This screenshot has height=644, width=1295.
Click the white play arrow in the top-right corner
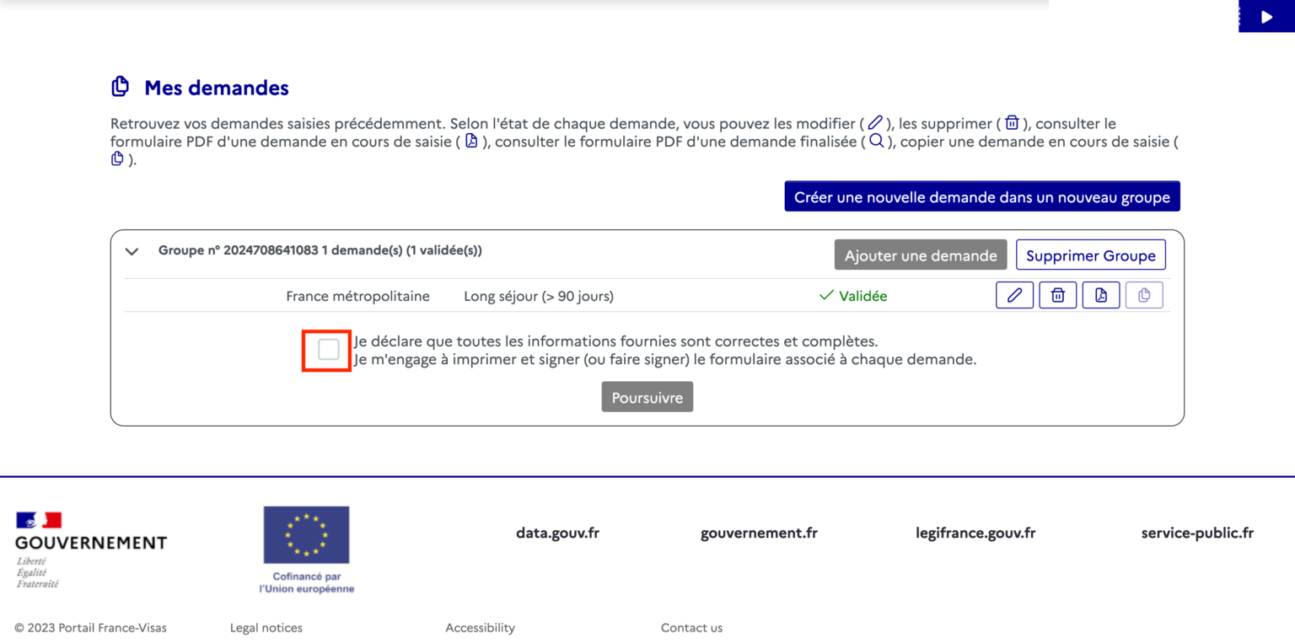click(1265, 17)
